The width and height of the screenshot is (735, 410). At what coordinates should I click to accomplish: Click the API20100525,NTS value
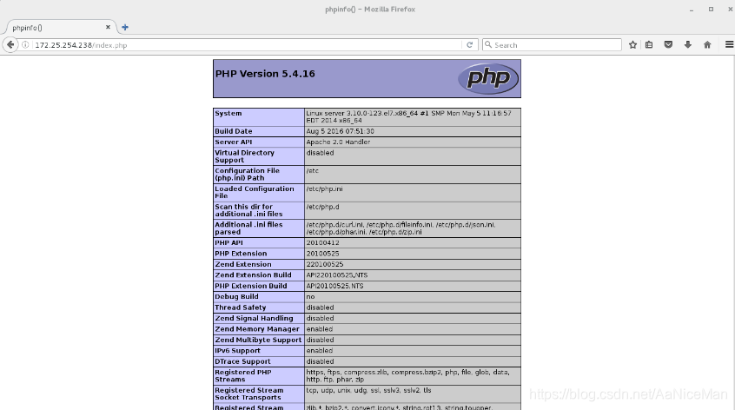click(x=334, y=286)
